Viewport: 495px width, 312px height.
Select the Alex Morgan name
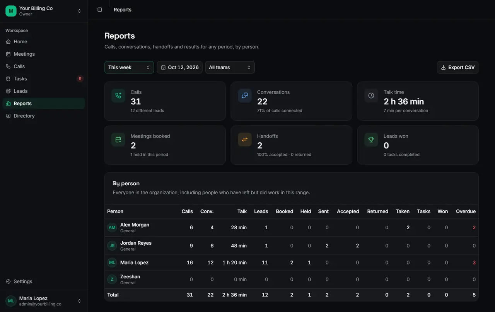click(x=135, y=225)
